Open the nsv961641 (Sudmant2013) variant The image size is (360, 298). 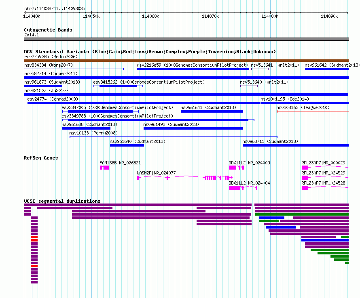[x=212, y=111]
